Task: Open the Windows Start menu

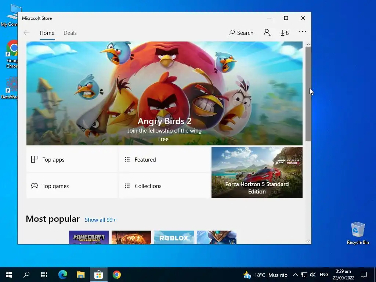Action: 9,275
